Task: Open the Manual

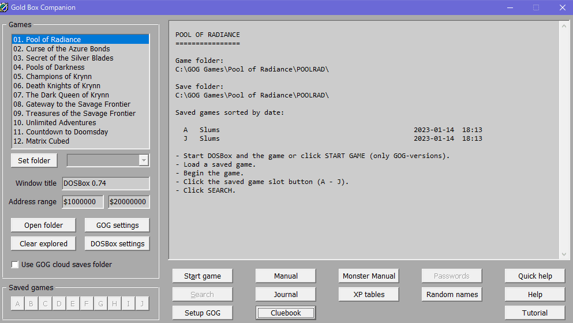Action: click(x=286, y=276)
